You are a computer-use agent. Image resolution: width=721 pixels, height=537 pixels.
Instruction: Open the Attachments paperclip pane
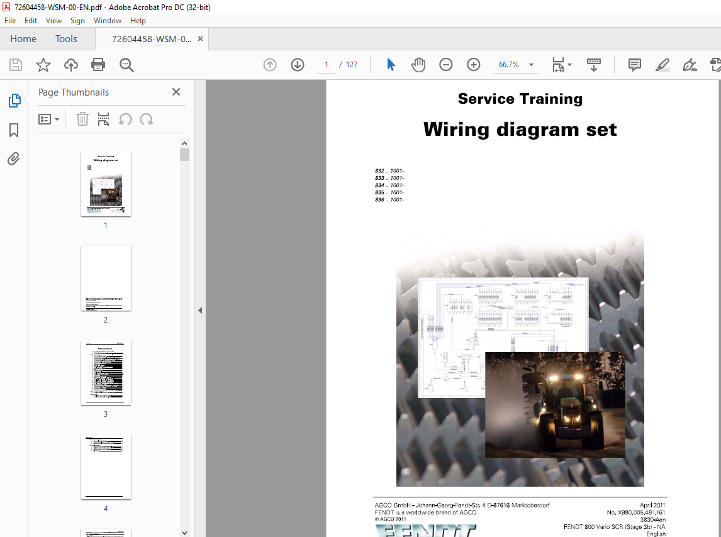(14, 159)
